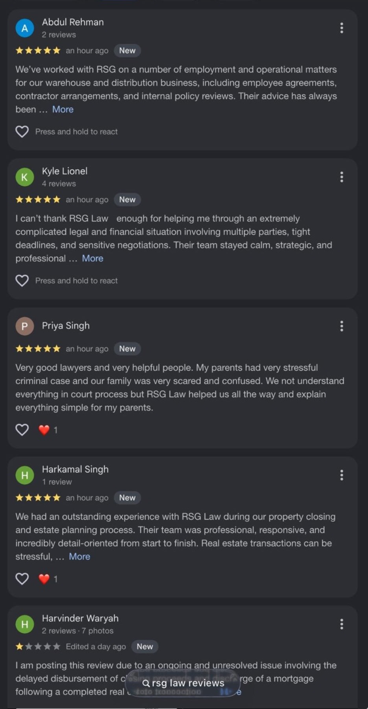Expand Harkamal Singh's review with More
368x709 pixels.
coord(79,556)
